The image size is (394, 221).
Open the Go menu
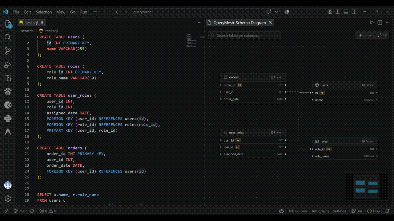click(x=73, y=12)
